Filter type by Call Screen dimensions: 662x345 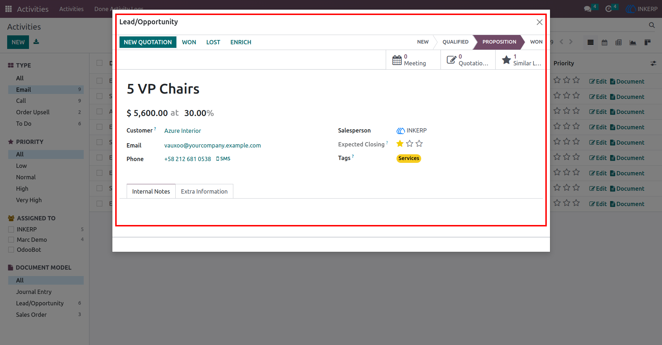pyautogui.click(x=46, y=101)
